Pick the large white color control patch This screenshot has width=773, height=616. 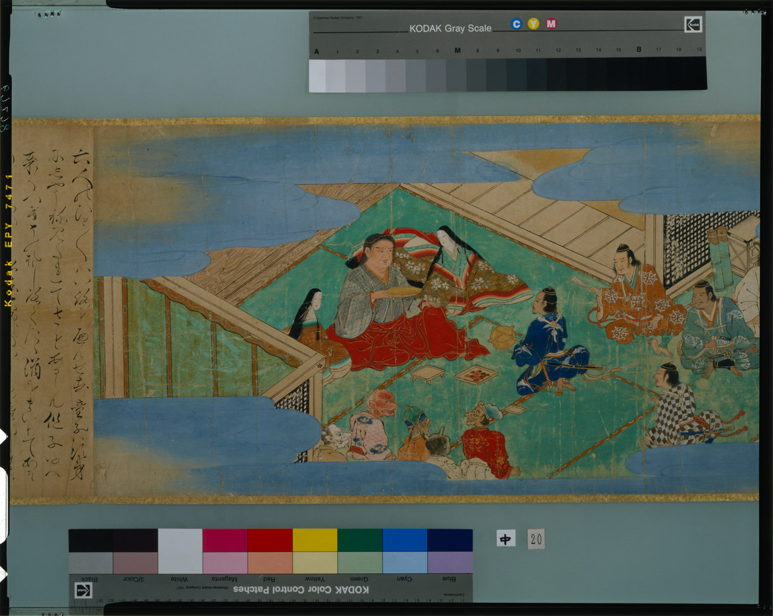[x=180, y=551]
